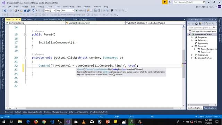The image size is (222, 125).
Task: Click the Pending Changes Filter icon in Solution Explorer
Action: (207, 24)
